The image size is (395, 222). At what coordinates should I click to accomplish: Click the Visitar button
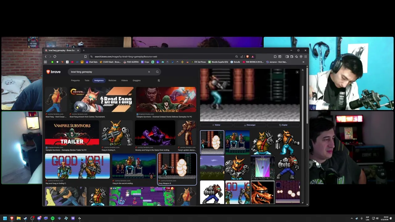(216, 125)
